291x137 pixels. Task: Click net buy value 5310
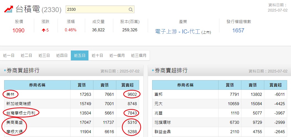[x=132, y=122]
